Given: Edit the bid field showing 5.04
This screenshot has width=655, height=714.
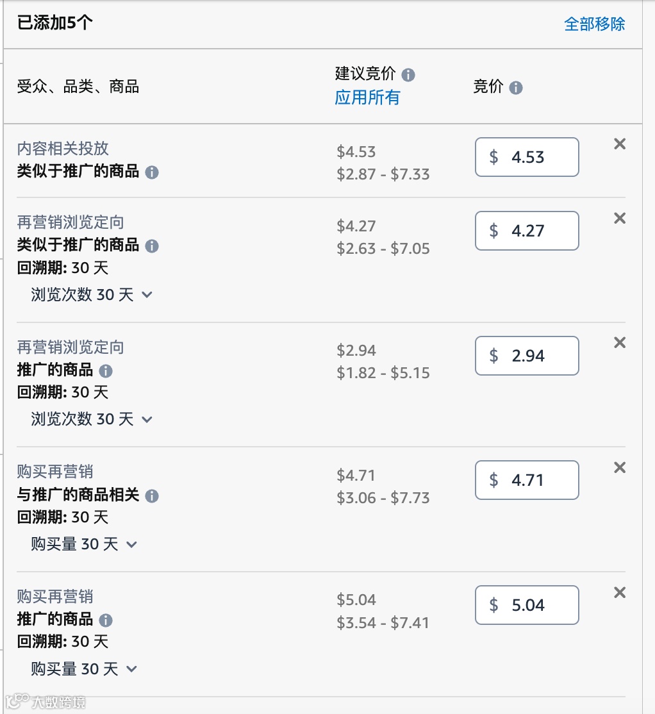Looking at the screenshot, I should (527, 605).
